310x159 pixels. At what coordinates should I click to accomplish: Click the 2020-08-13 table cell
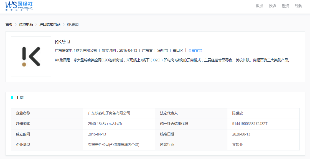tap(241, 134)
